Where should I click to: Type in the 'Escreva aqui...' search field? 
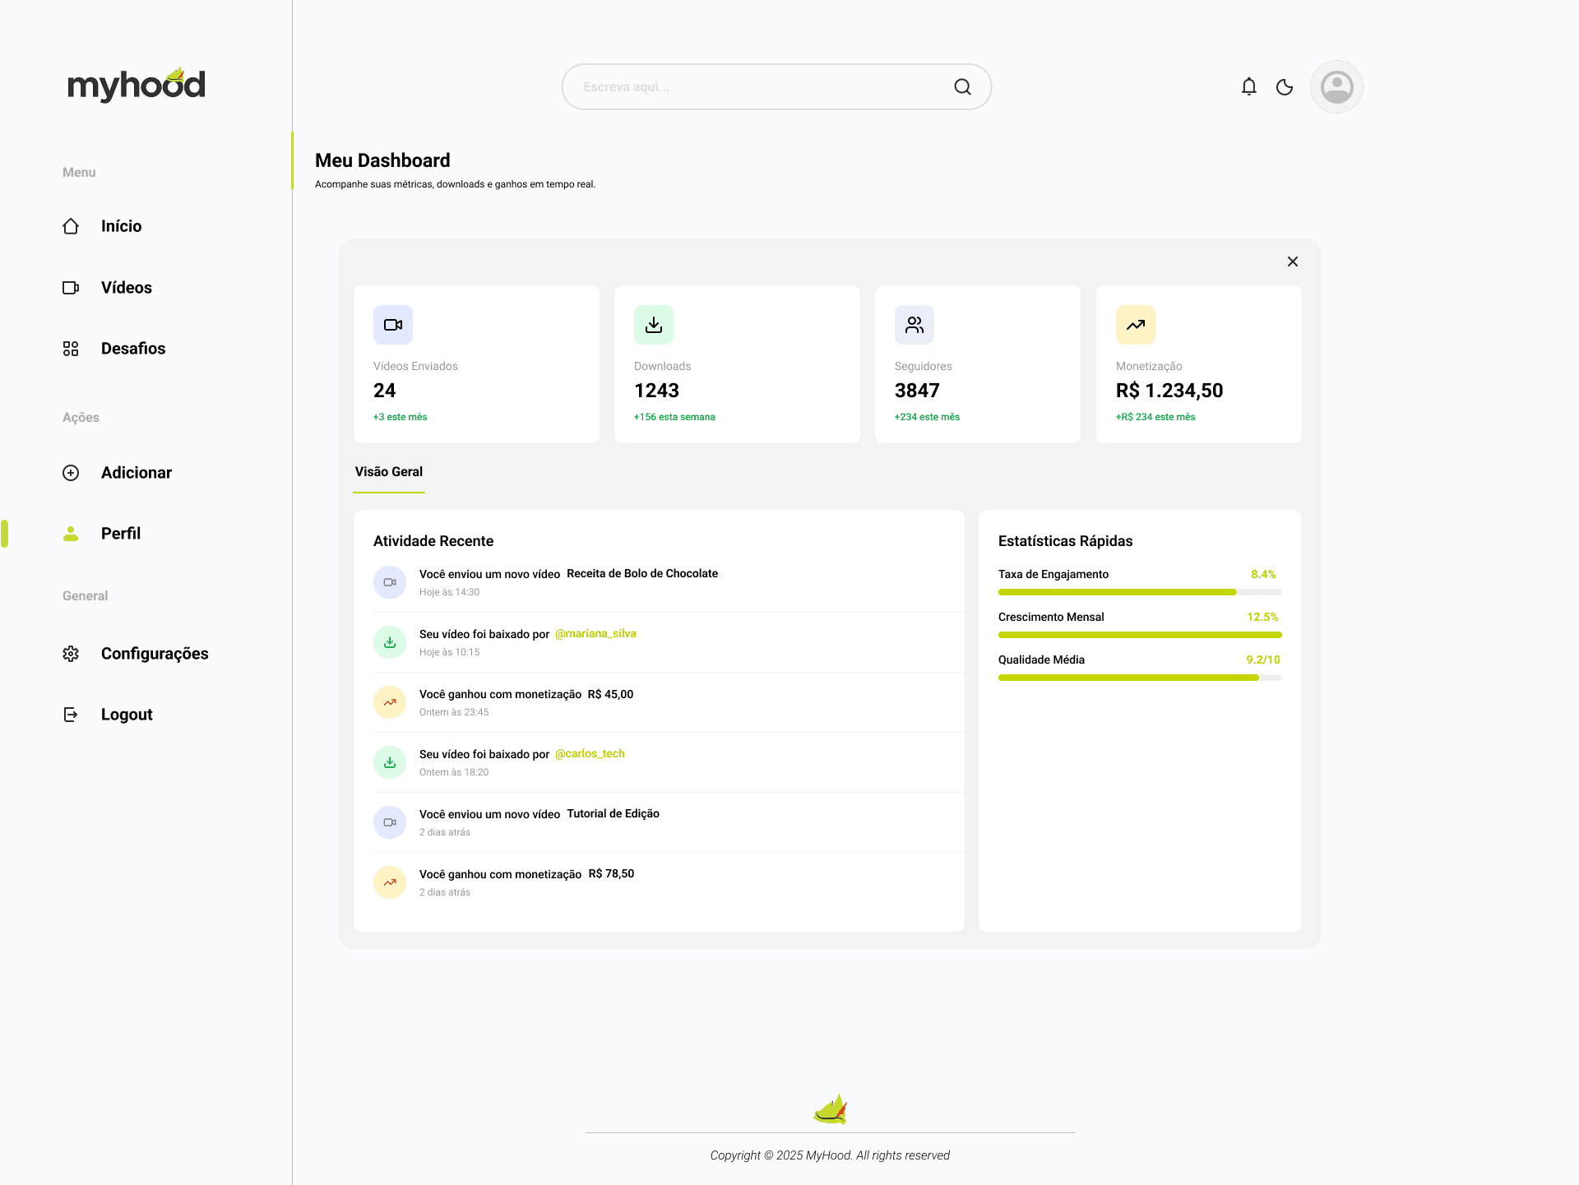[x=757, y=87]
